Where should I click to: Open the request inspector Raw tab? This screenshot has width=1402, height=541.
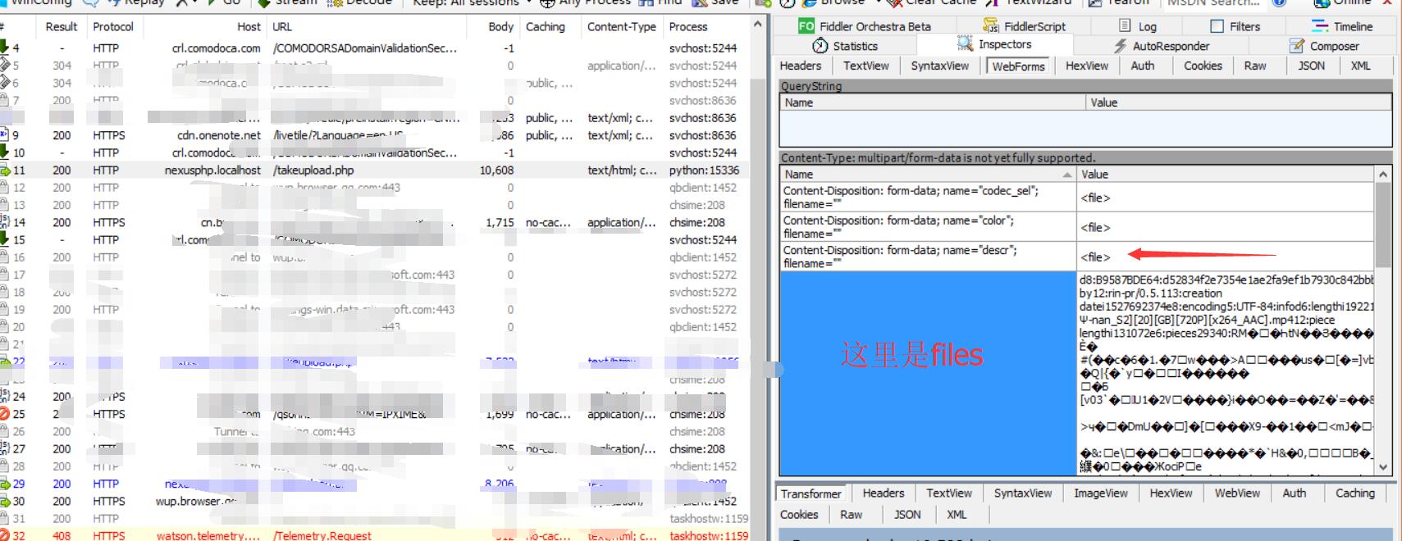[1255, 66]
